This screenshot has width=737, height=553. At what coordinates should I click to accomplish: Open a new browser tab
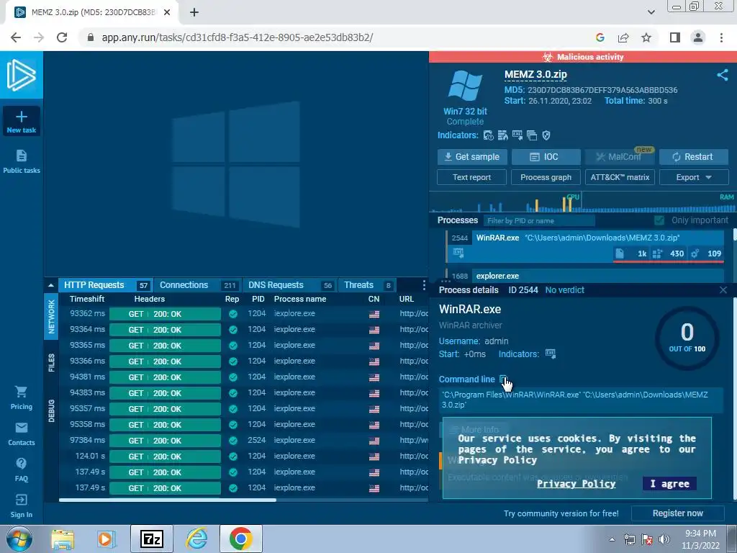194,13
